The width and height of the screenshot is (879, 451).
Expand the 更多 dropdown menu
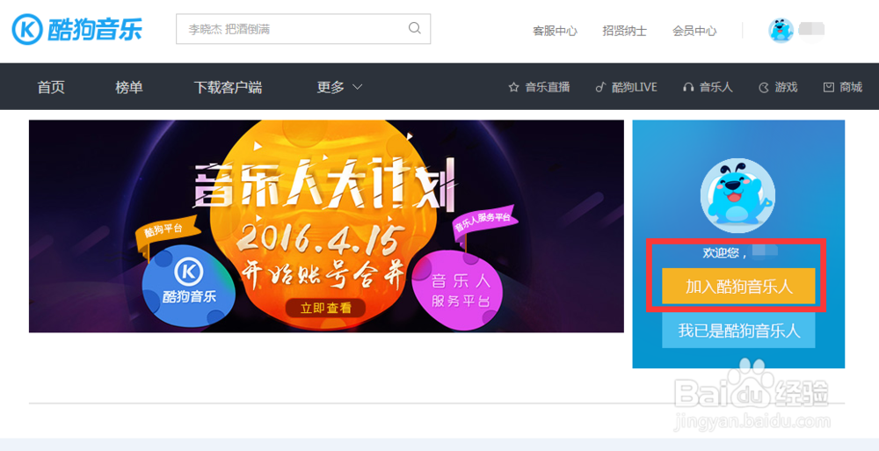tap(339, 88)
